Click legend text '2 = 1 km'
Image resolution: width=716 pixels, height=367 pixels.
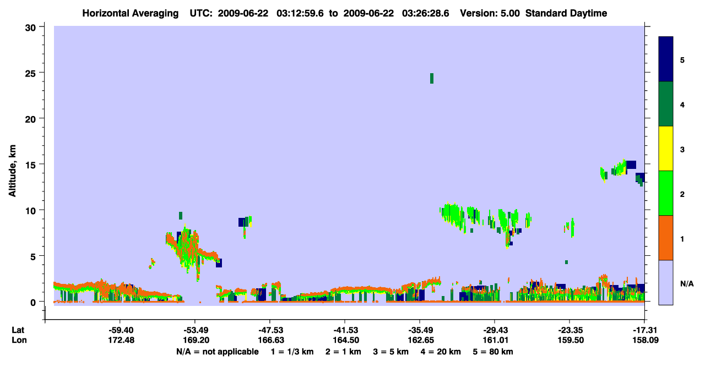point(344,352)
